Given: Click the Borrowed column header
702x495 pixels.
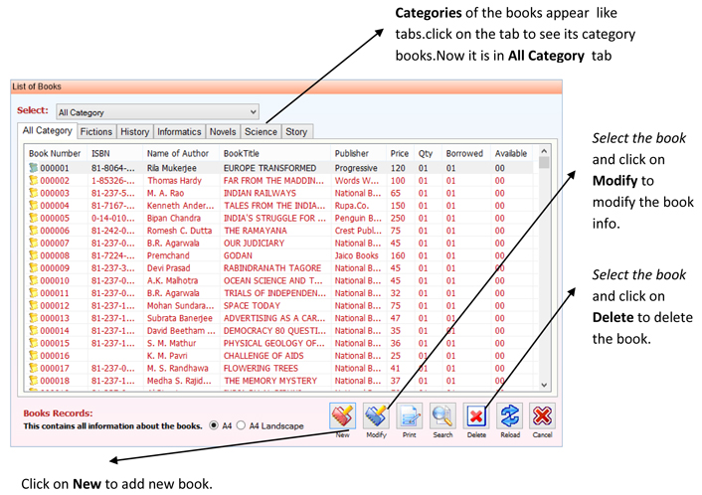Looking at the screenshot, I should tap(465, 153).
